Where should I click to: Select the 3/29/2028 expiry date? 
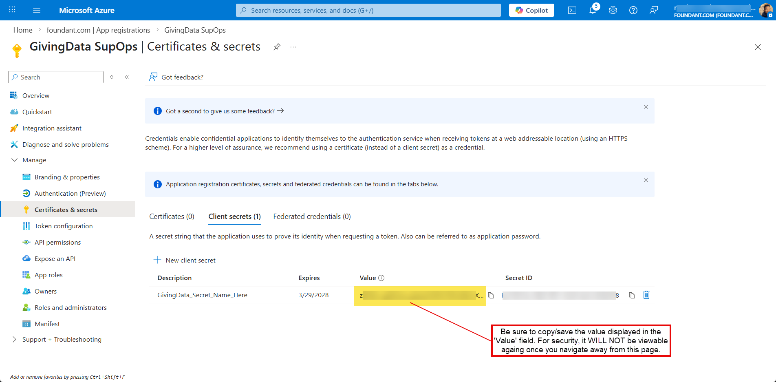pyautogui.click(x=313, y=295)
